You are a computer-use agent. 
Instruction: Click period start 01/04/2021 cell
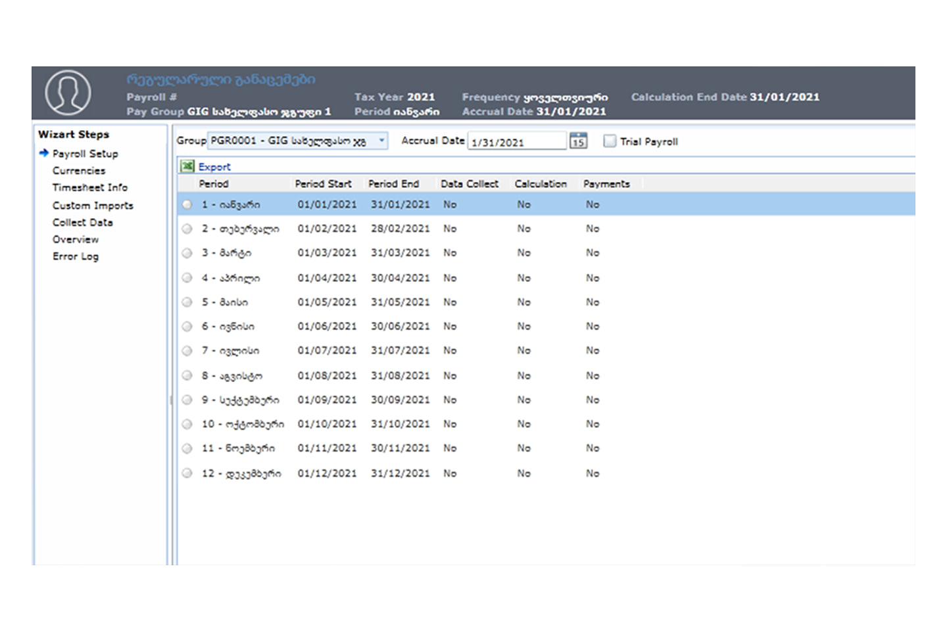(x=327, y=278)
